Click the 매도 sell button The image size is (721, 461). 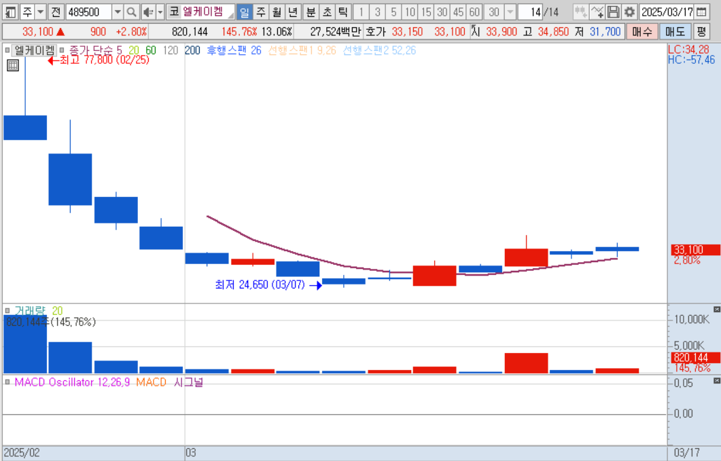[x=675, y=32]
